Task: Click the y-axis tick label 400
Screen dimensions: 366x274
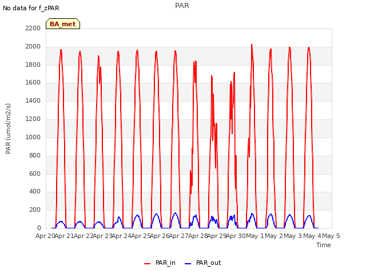Action: point(35,192)
